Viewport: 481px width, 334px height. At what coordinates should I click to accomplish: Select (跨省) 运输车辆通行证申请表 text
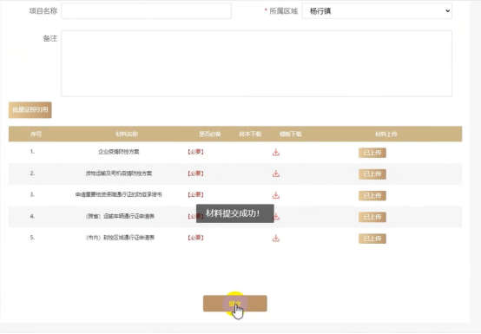[x=120, y=216]
